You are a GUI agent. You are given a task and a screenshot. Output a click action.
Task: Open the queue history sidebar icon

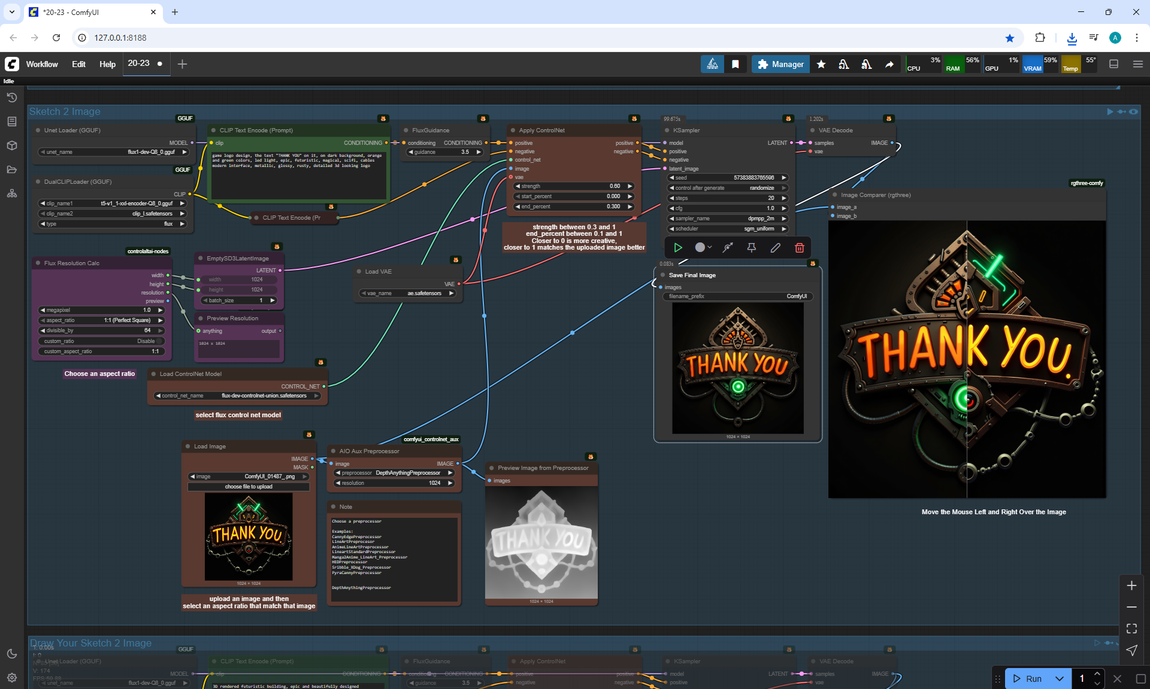pos(12,98)
